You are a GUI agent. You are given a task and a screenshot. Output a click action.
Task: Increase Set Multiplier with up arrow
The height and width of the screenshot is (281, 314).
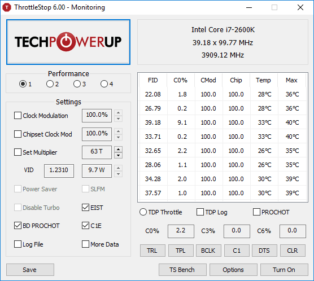click(119, 150)
